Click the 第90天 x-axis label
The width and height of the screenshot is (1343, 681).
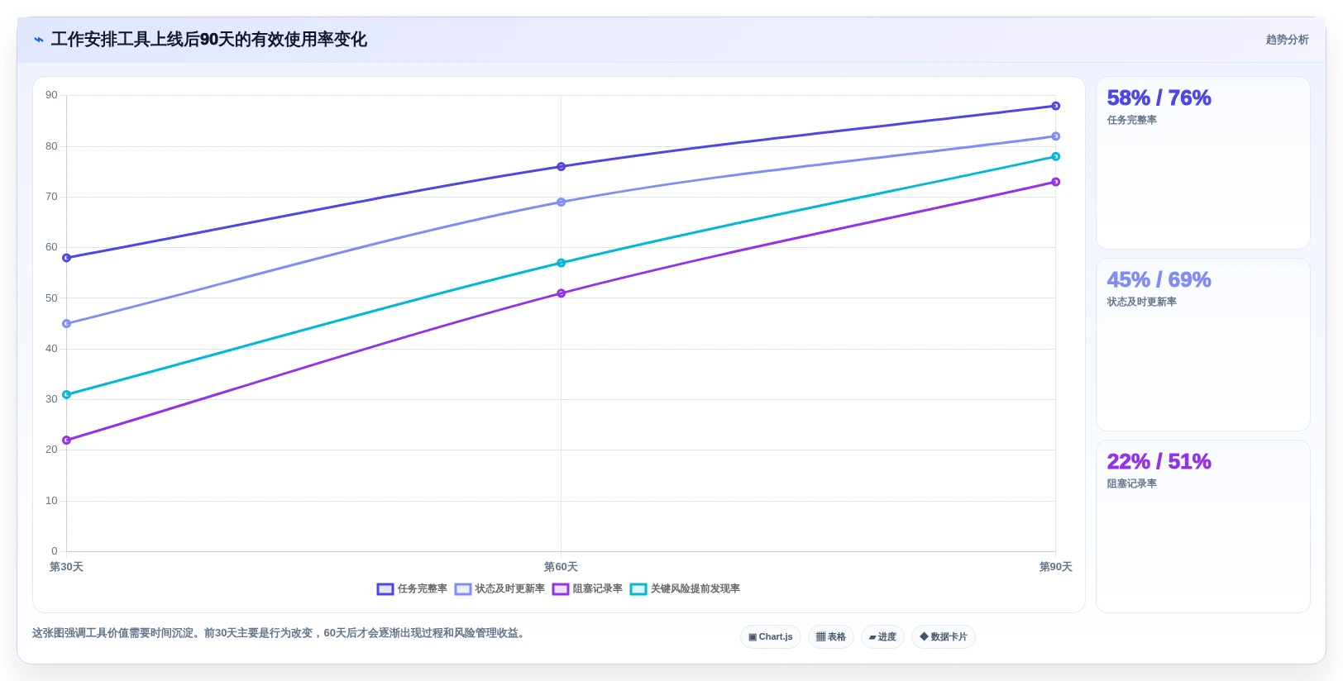pos(1056,567)
